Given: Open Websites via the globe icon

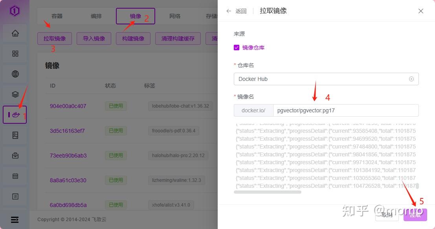Looking at the screenshot, I should coord(15,73).
